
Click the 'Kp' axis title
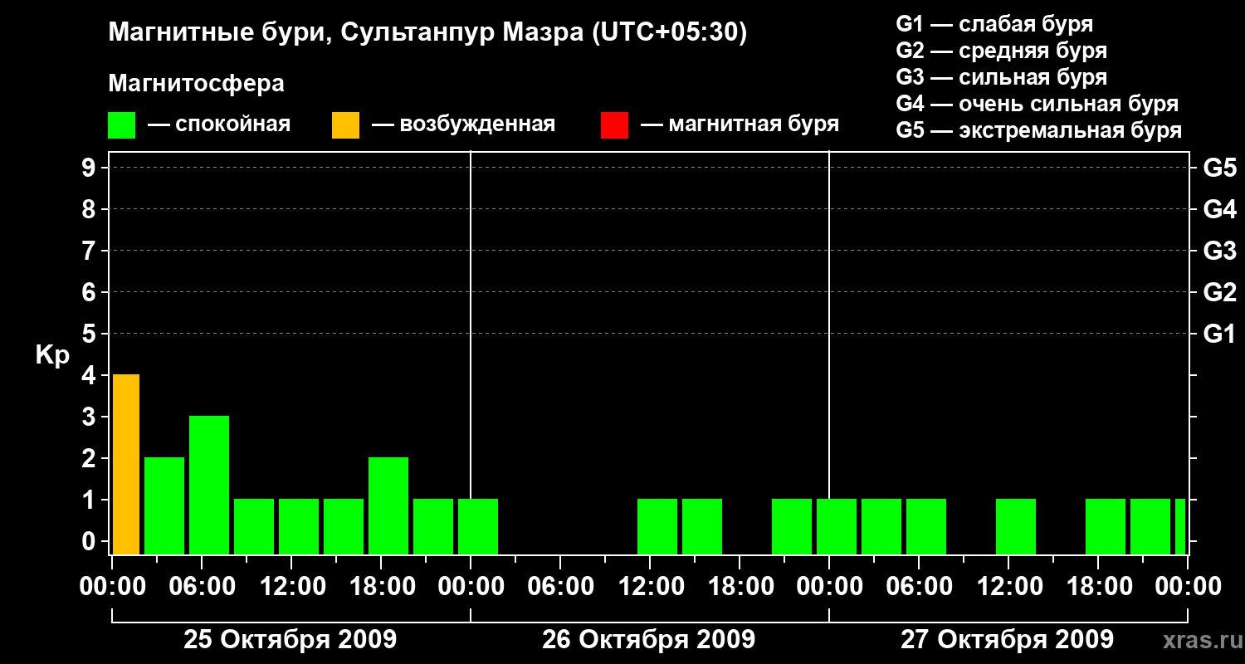tap(52, 355)
